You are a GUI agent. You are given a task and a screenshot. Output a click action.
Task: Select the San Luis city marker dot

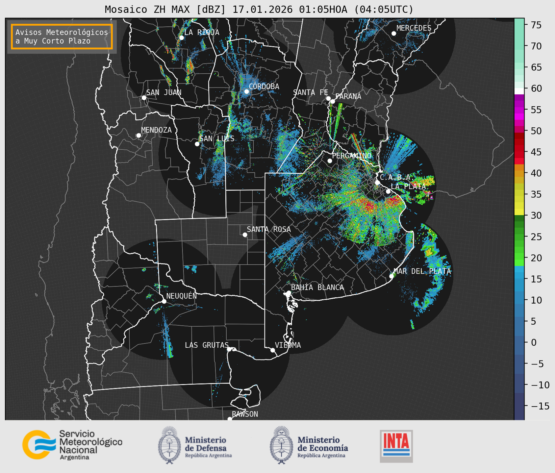[x=197, y=144]
